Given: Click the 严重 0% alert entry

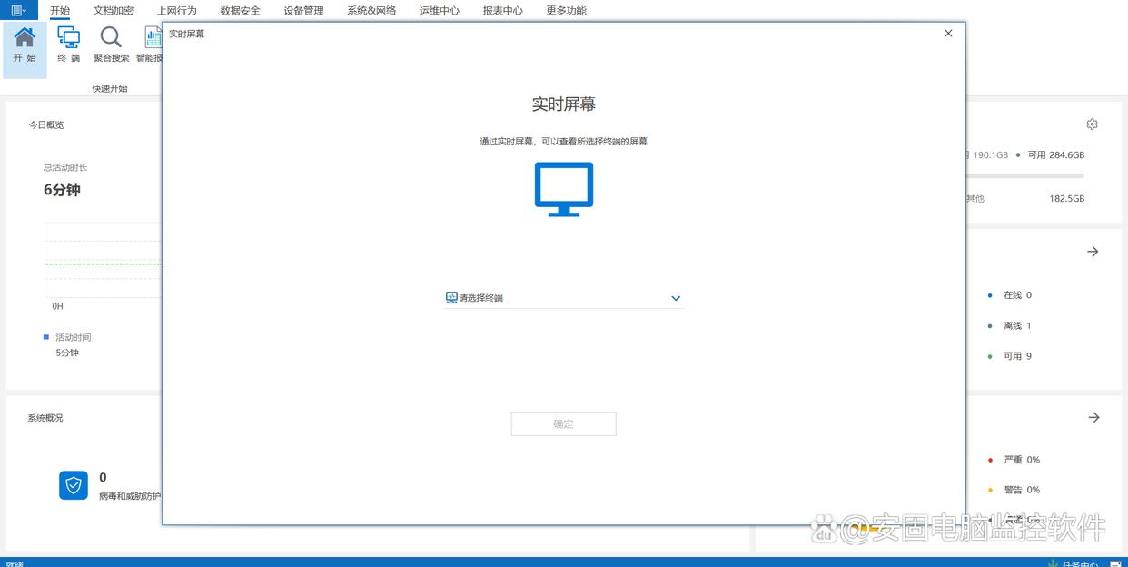Looking at the screenshot, I should click(1014, 460).
